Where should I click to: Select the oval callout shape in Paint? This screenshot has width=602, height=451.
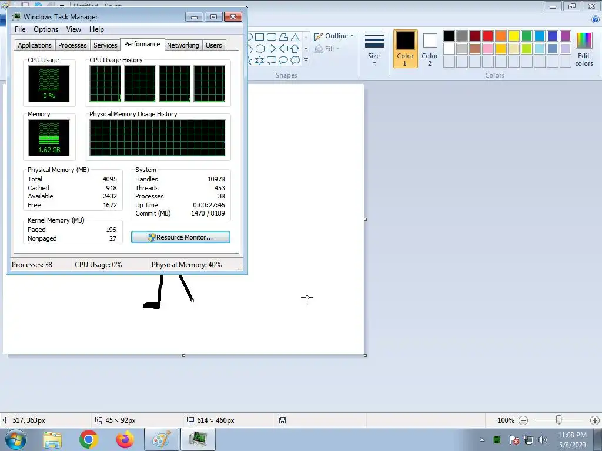click(283, 60)
